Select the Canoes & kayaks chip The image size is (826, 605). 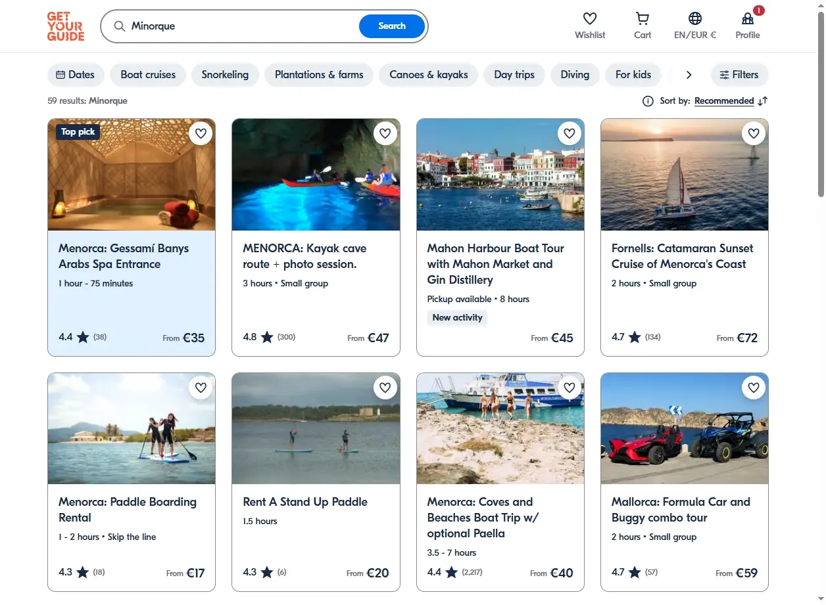click(429, 75)
